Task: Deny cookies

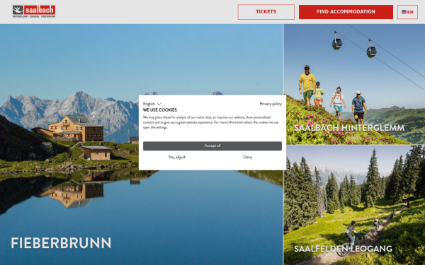Action: (x=247, y=157)
